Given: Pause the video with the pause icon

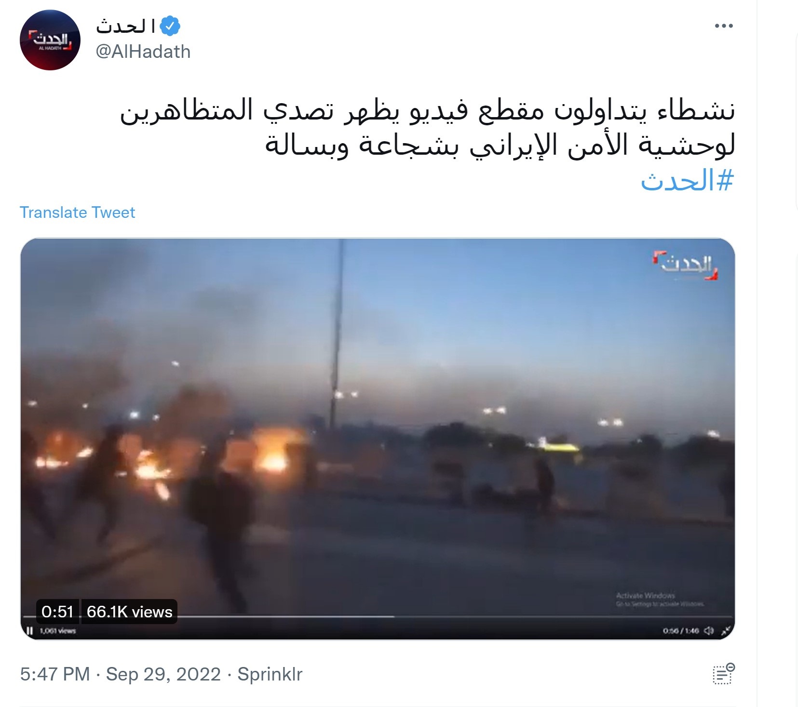Looking at the screenshot, I should (30, 631).
